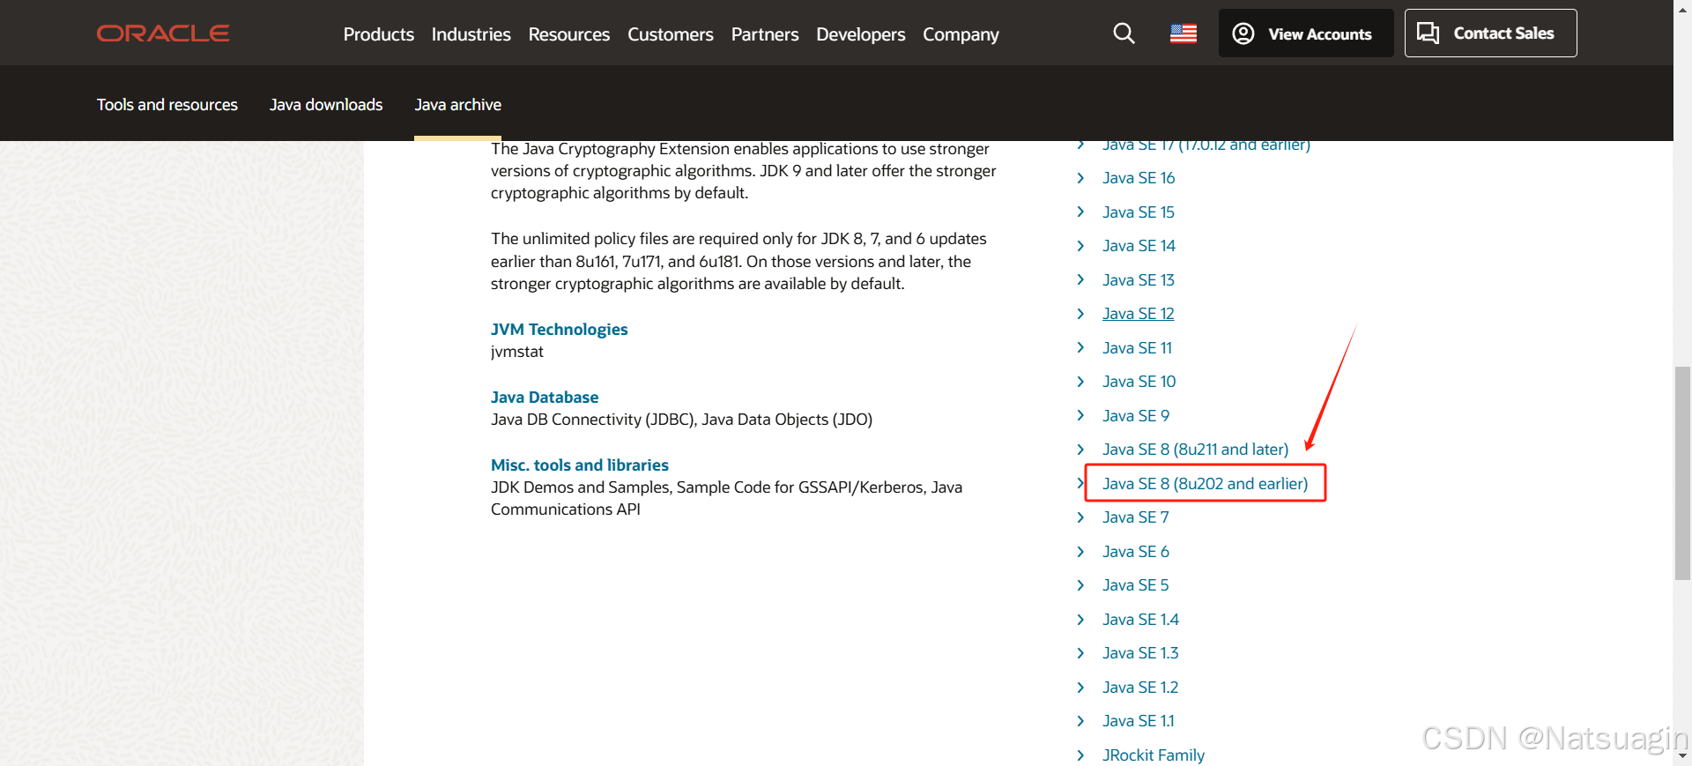Click the chevron beside Java SE 10
Screen dimensions: 1692x766
(x=1080, y=382)
